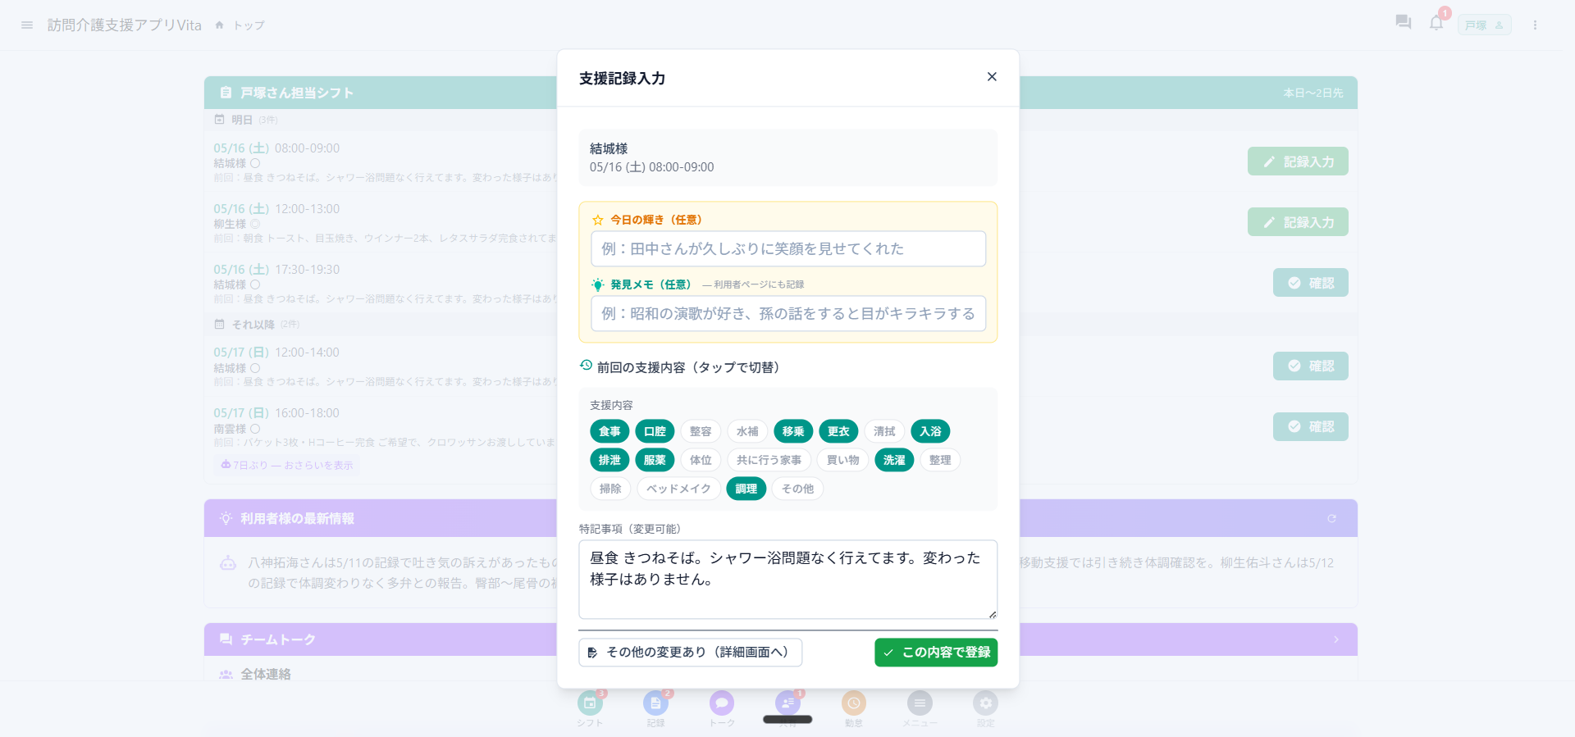This screenshot has width=1575, height=737.
Task: Click the トップ breadcrumb link
Action: (249, 25)
